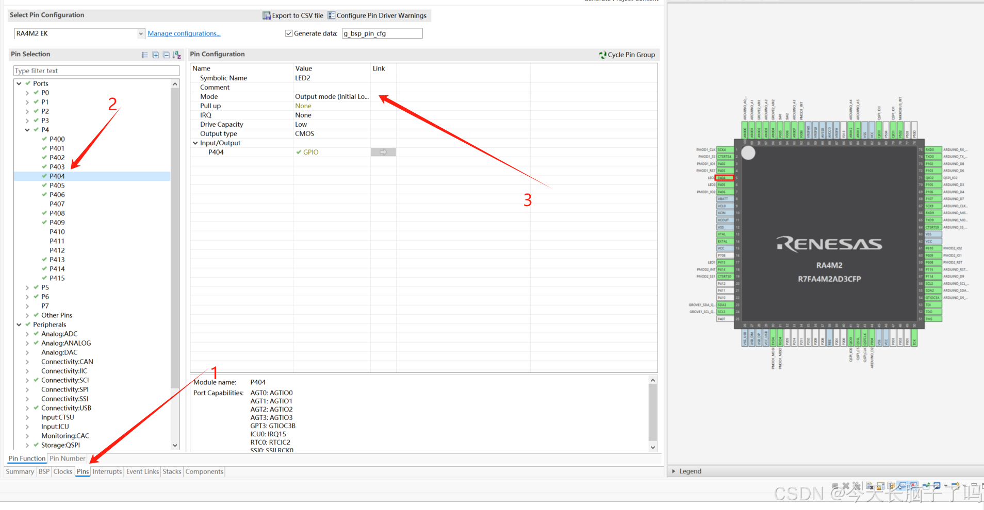Select the Pin Number tab
Image resolution: width=984 pixels, height=510 pixels.
click(x=68, y=458)
